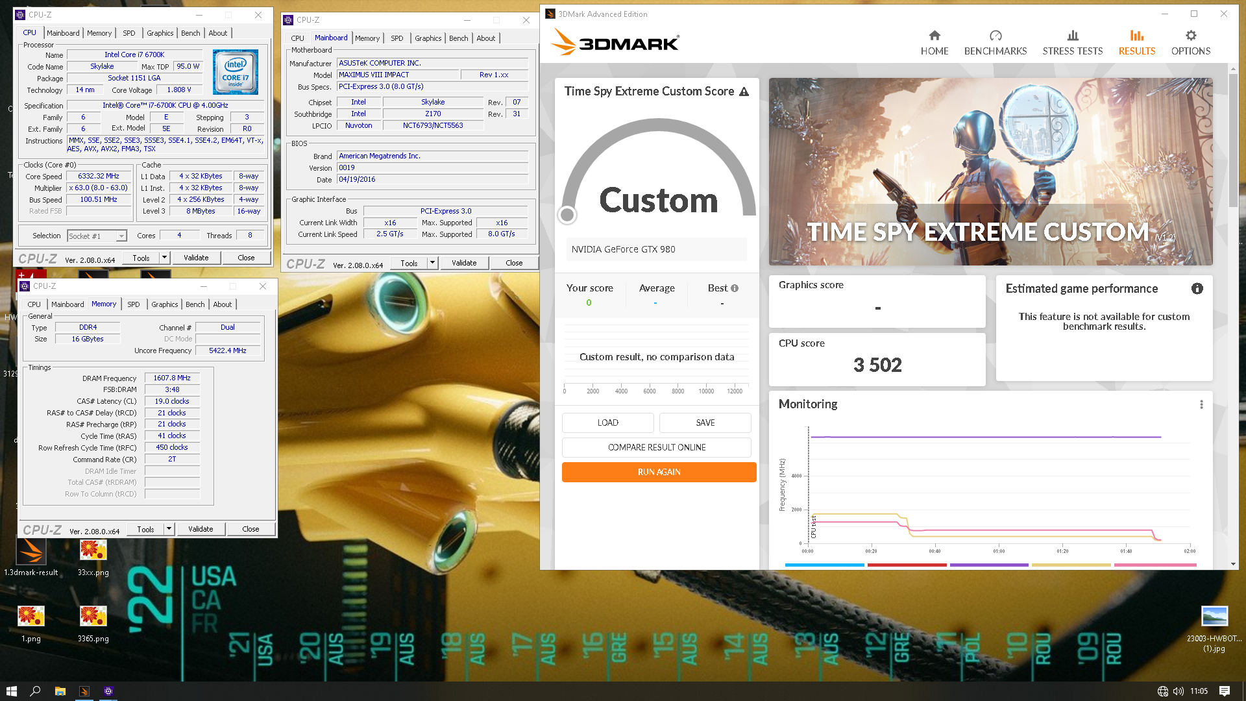Click taskbar clock 11:05
This screenshot has height=701, width=1246.
[x=1199, y=691]
